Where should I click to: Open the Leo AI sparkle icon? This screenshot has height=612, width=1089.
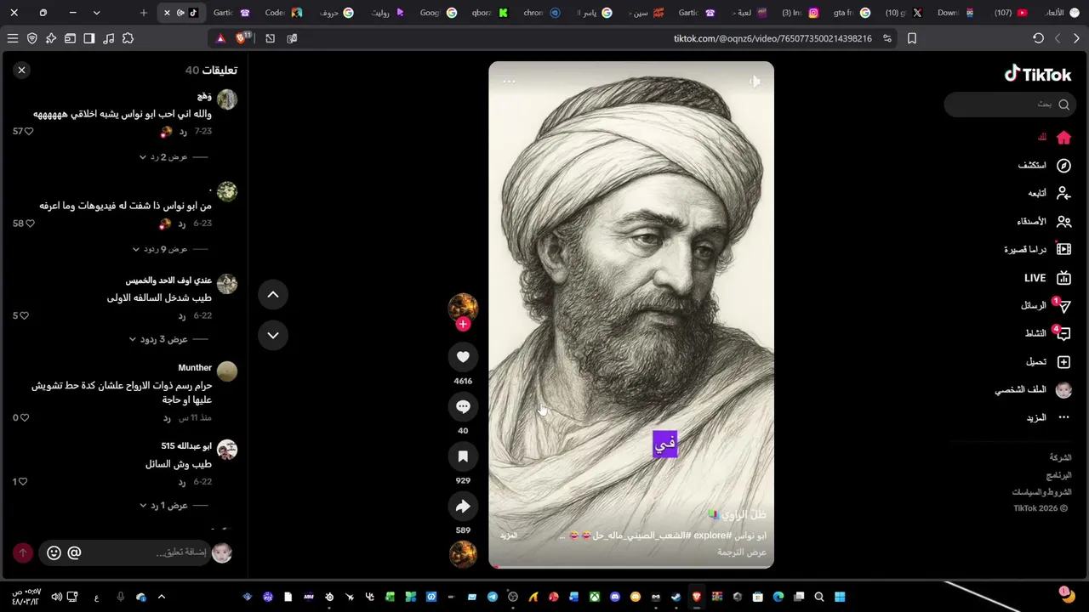tap(51, 38)
